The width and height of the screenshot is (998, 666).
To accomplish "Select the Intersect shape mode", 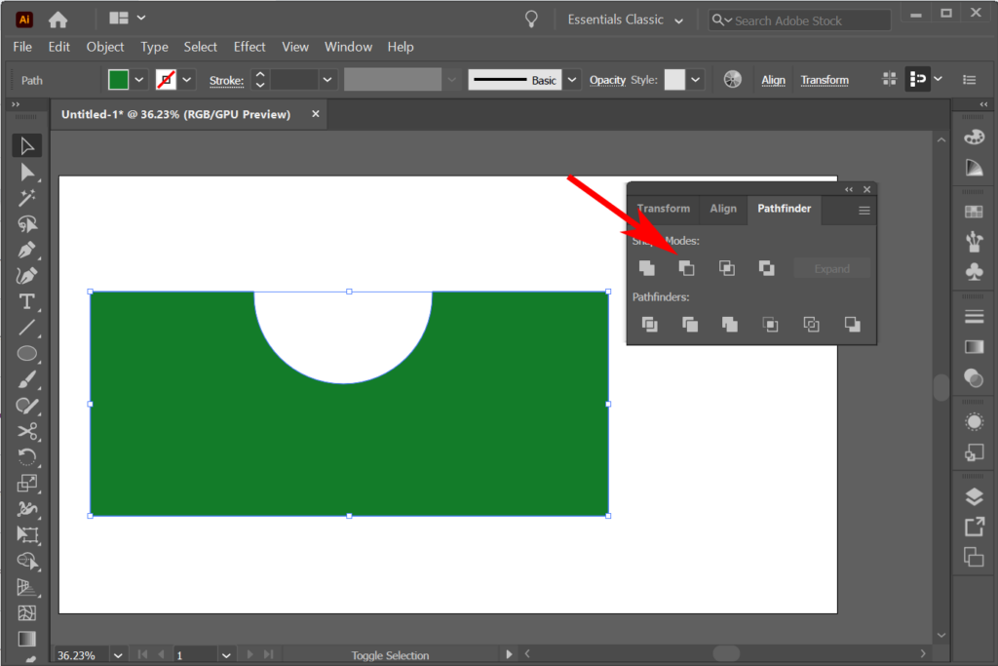I will [x=727, y=269].
